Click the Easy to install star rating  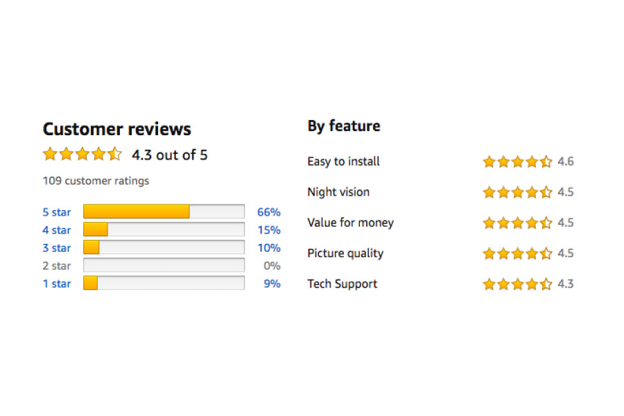pos(517,162)
